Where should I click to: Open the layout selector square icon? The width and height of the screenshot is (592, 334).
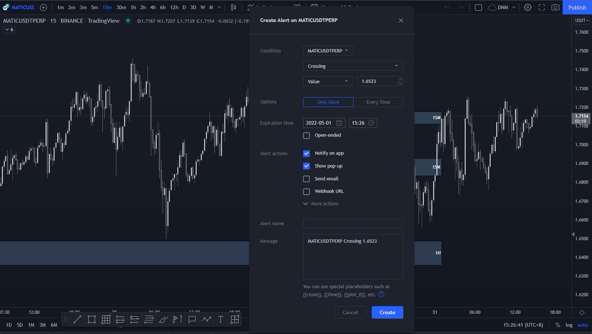478,7
